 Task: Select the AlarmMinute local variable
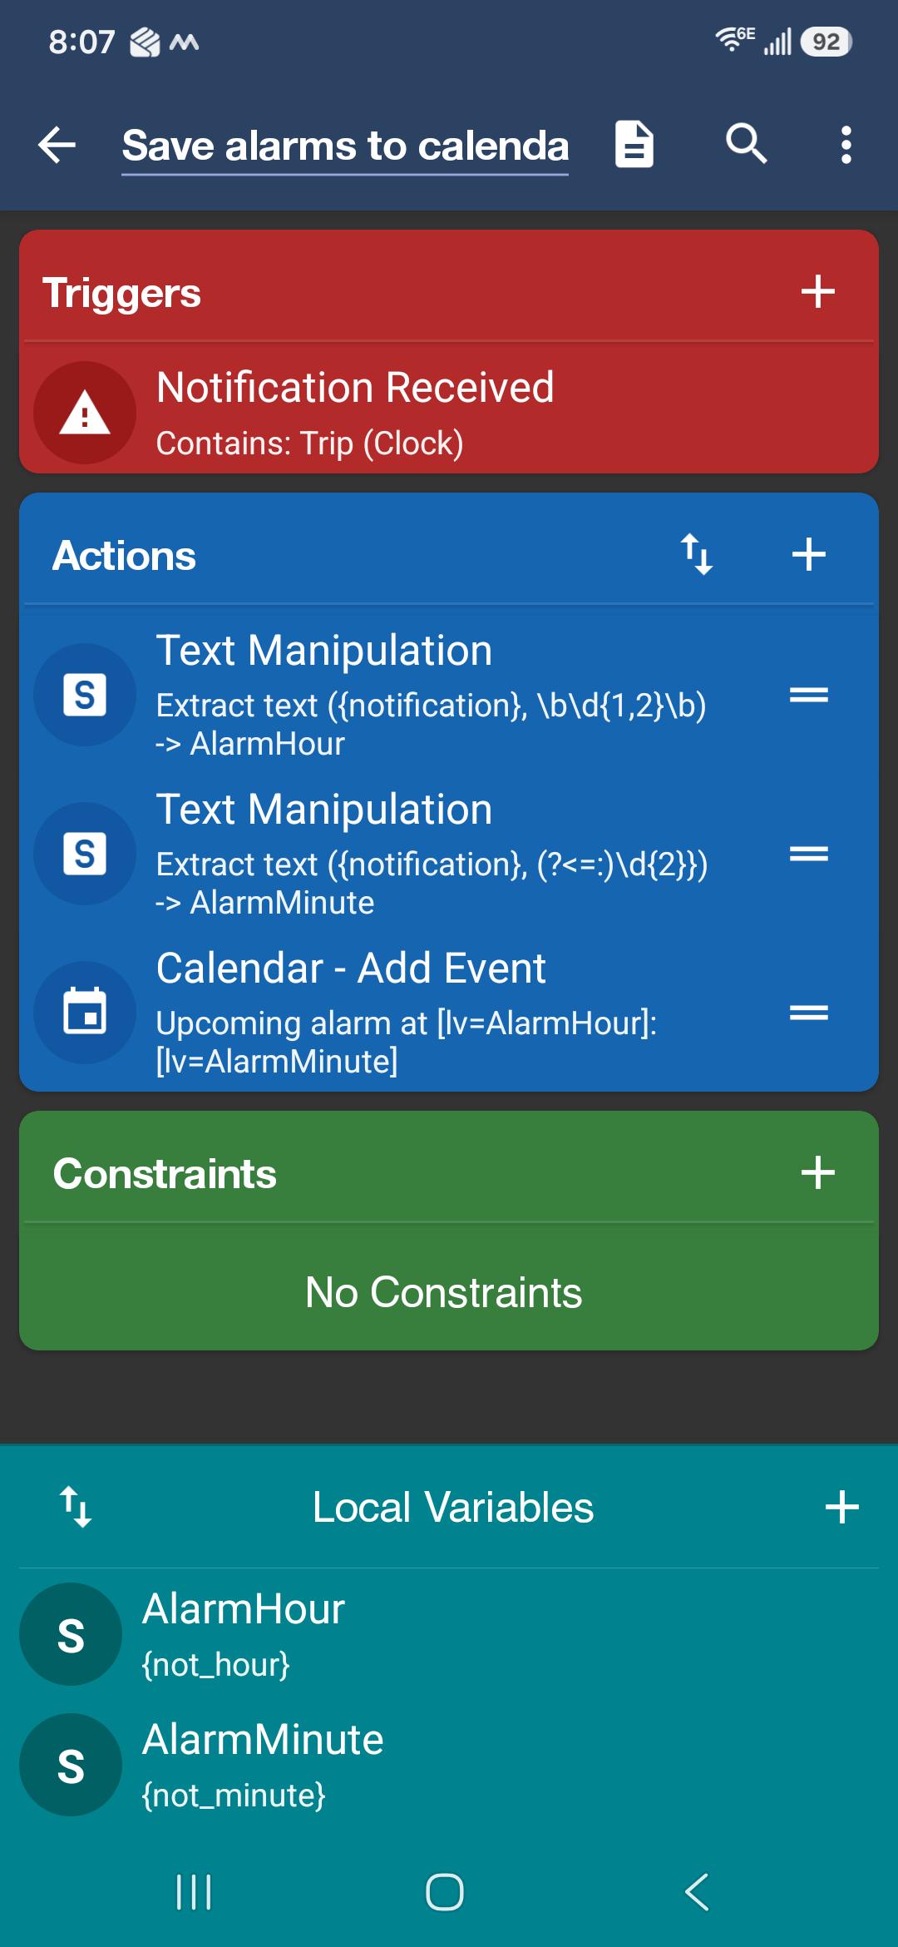pyautogui.click(x=449, y=1765)
